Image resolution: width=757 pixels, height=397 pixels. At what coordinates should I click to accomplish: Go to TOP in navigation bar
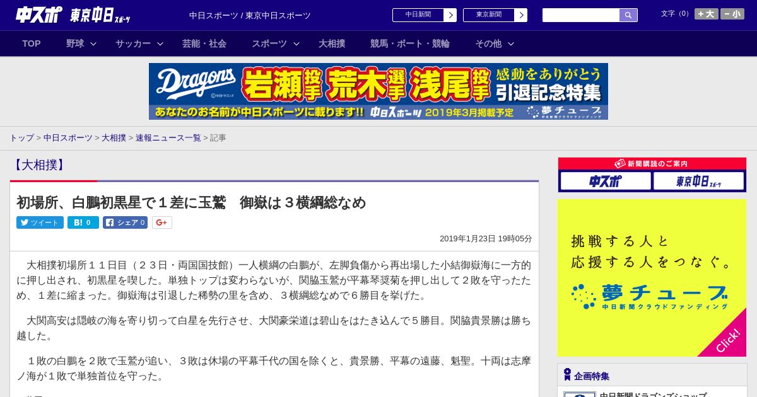[x=32, y=43]
